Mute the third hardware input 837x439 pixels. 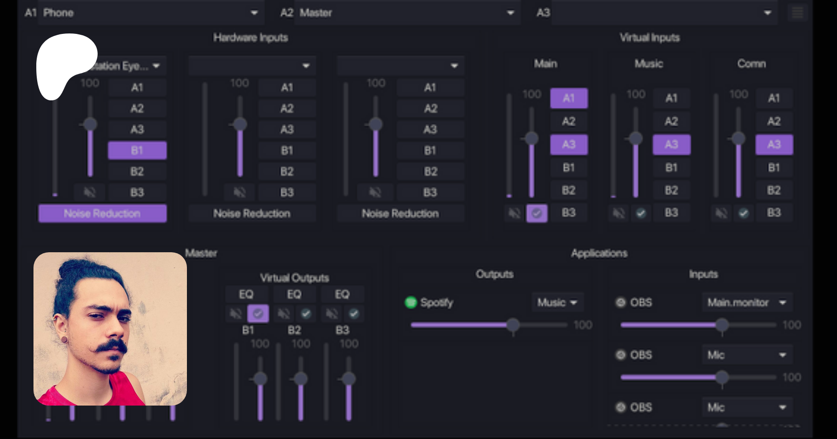[x=375, y=192]
